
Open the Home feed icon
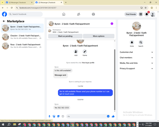point(64,14)
